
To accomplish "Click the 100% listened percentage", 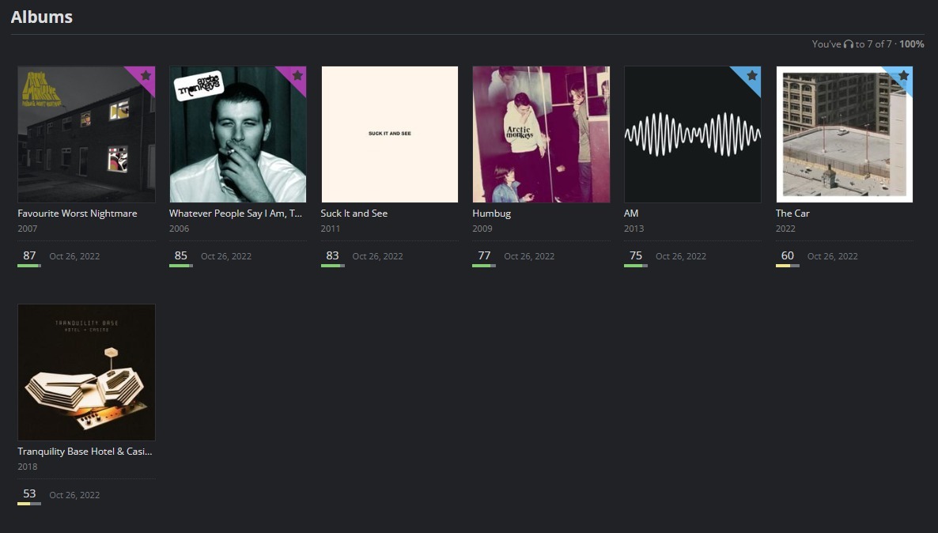I will [912, 44].
